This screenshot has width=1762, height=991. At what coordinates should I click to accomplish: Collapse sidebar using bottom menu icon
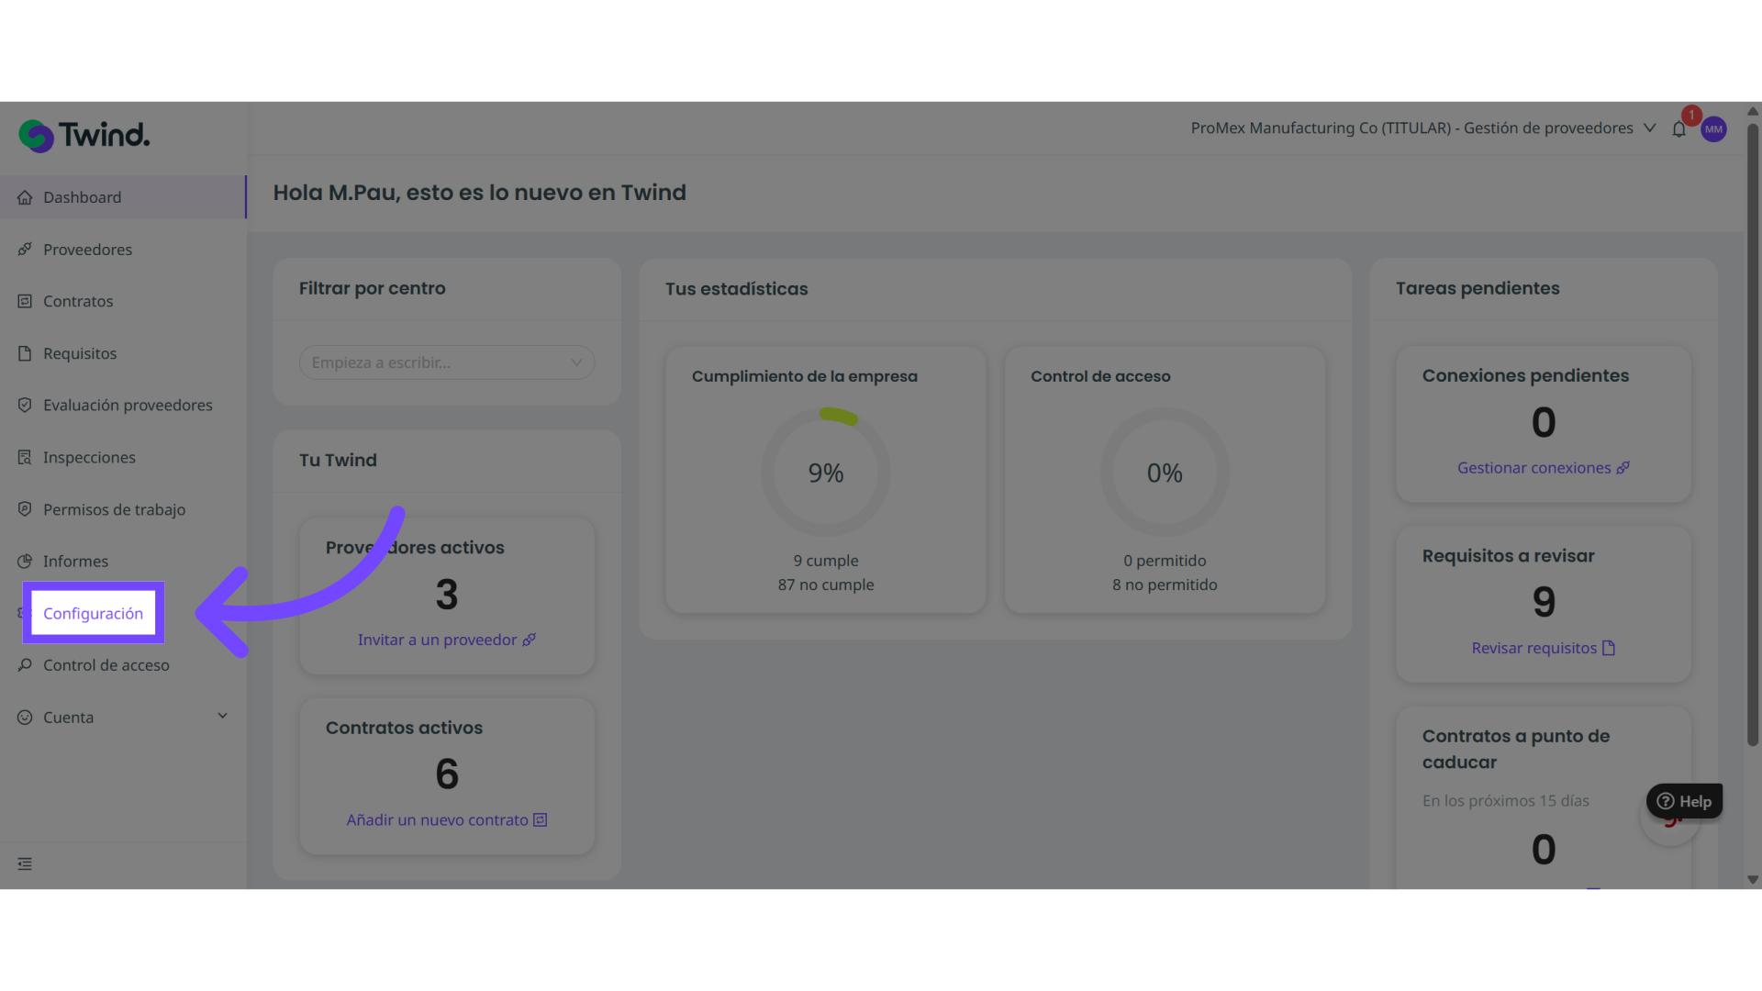point(25,863)
